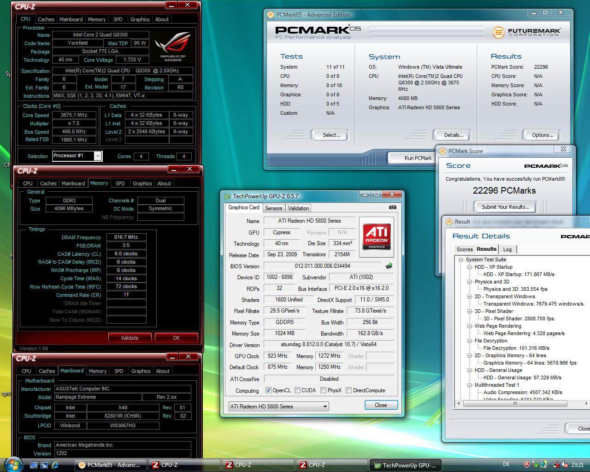Click the Options... results button
Image resolution: width=590 pixels, height=472 pixels.
coord(543,135)
